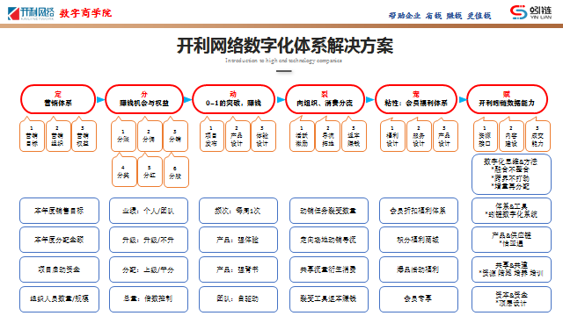Click the YIN LIAN 蚂链 logo

point(530,12)
